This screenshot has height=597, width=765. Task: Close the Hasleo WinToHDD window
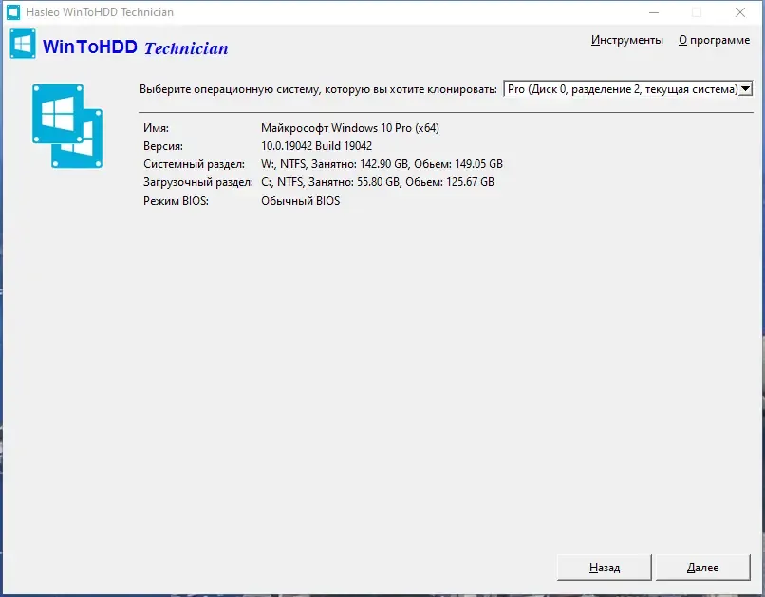[740, 12]
